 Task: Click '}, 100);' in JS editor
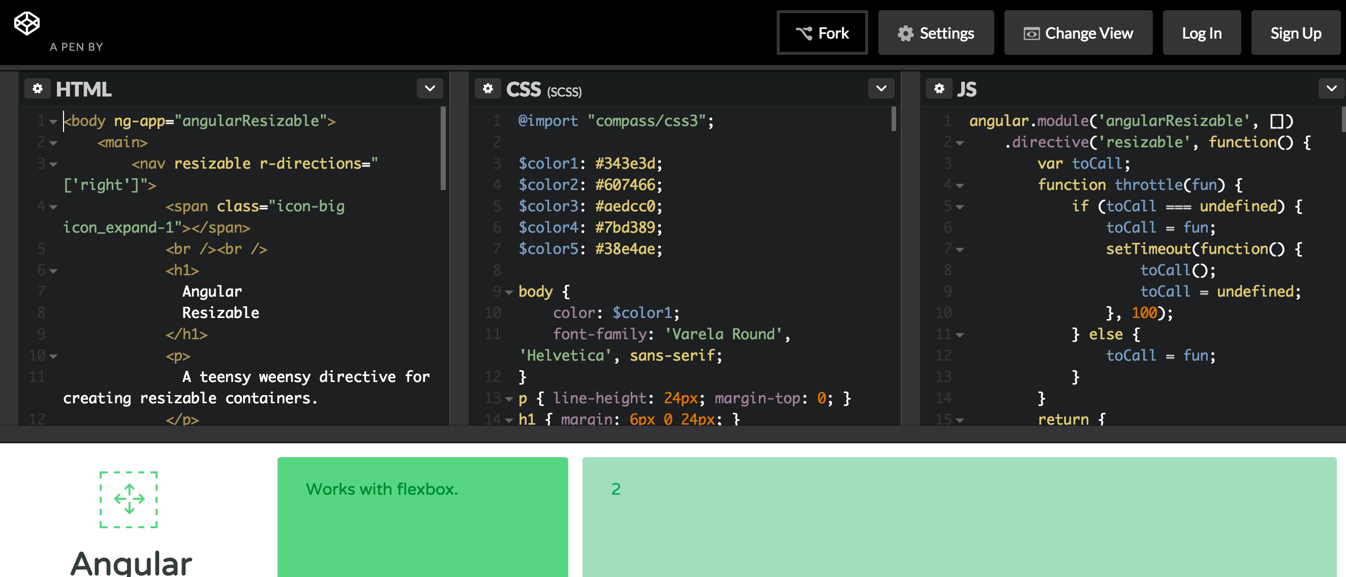click(1139, 313)
